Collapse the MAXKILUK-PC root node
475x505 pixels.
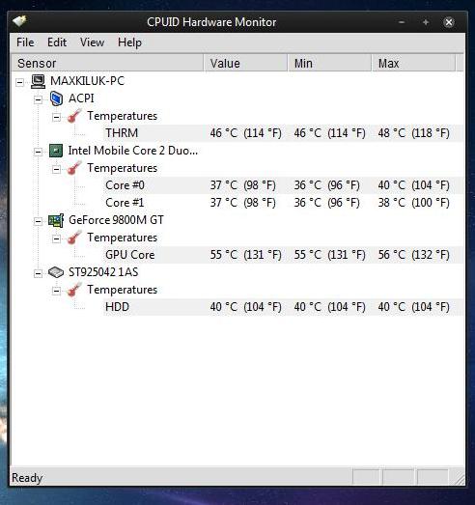(x=19, y=82)
